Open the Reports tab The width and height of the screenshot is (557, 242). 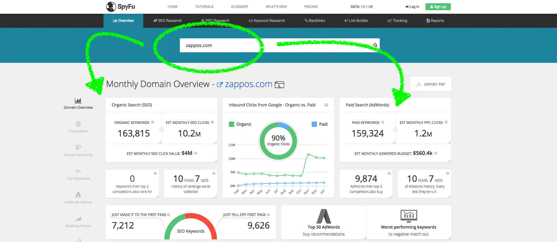[435, 20]
